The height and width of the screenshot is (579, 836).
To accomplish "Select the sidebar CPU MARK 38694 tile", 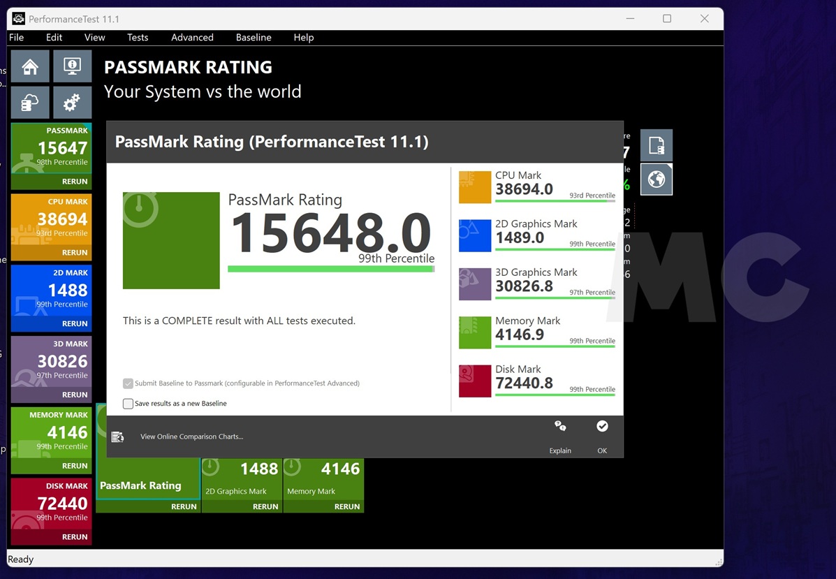I will [51, 219].
